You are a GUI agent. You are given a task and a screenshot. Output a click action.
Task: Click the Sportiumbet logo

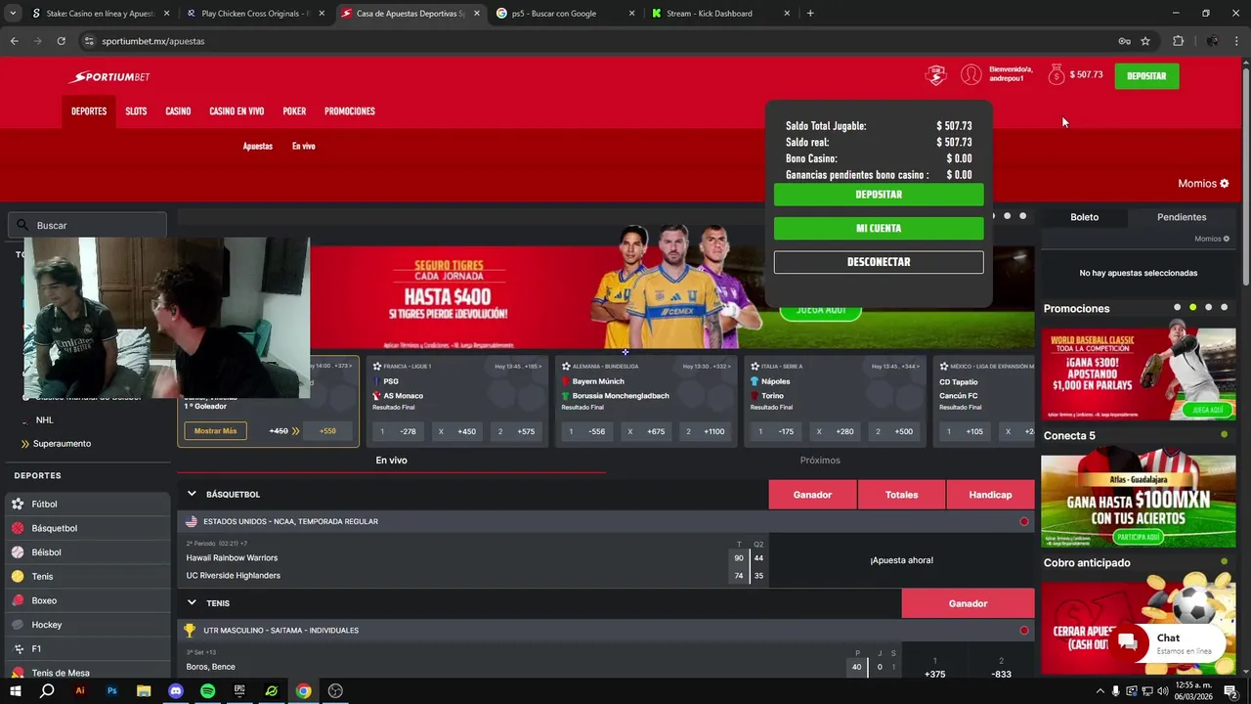tap(108, 77)
